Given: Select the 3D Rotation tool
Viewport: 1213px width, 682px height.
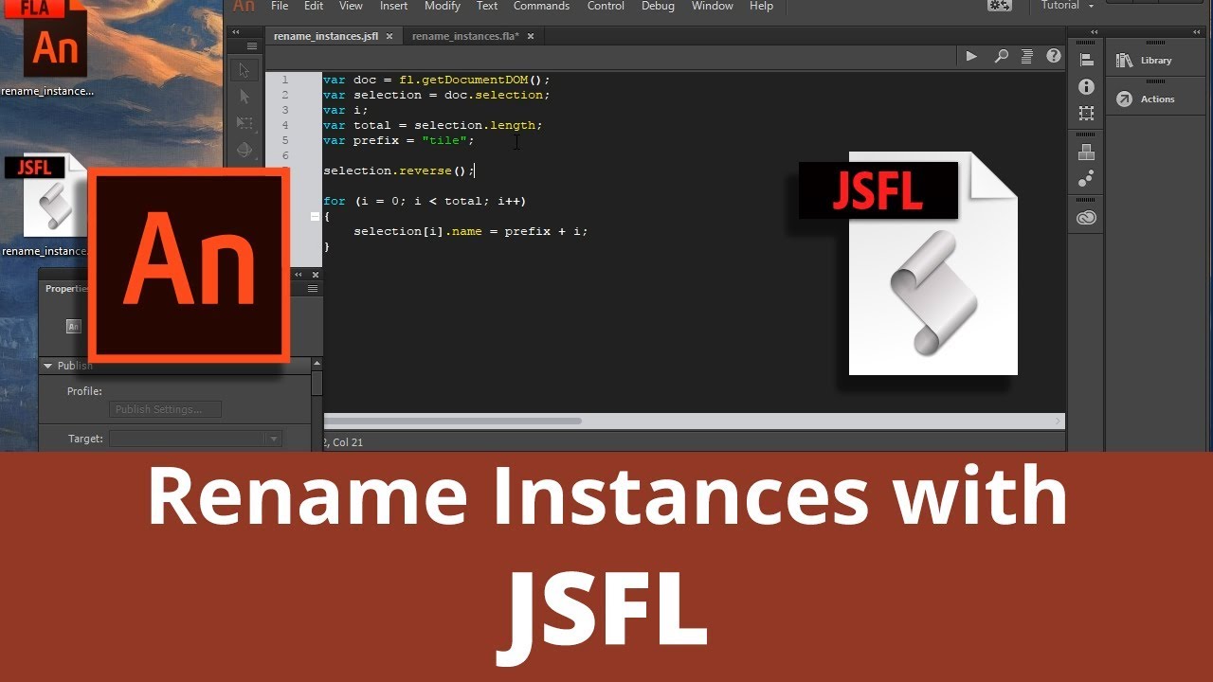Looking at the screenshot, I should click(244, 150).
